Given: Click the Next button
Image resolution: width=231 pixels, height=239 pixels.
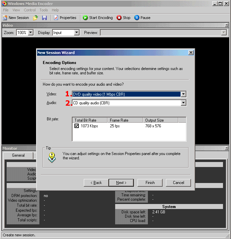Looking at the screenshot, I should click(121, 183).
